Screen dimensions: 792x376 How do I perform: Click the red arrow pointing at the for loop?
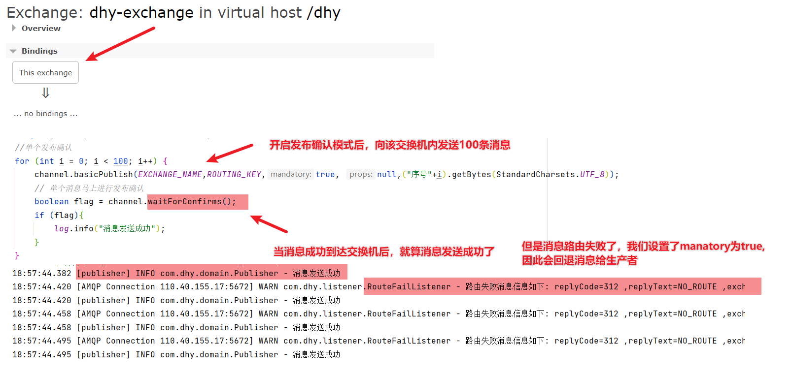click(x=230, y=153)
